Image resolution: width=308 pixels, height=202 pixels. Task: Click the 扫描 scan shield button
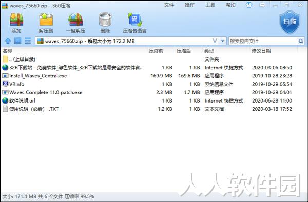tap(290, 22)
